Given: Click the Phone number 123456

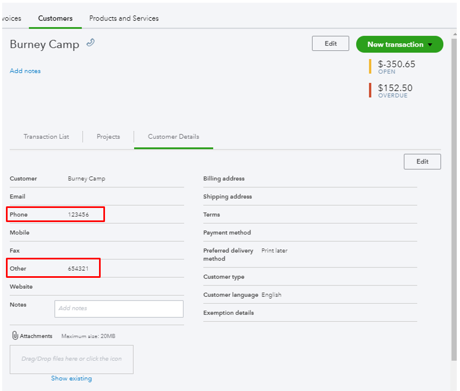Looking at the screenshot, I should tap(78, 215).
